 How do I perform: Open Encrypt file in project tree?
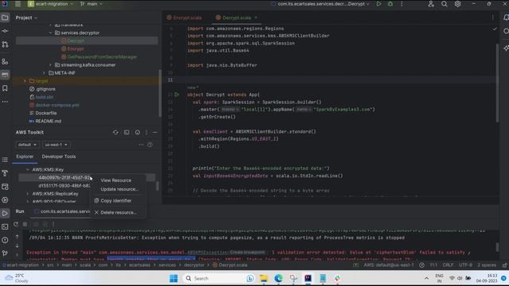click(x=76, y=48)
